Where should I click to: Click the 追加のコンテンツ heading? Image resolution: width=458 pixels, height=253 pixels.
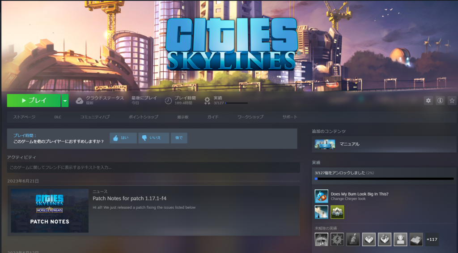pos(329,131)
